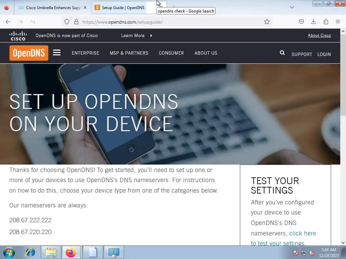Image resolution: width=346 pixels, height=259 pixels.
Task: Open the Firefox application menu
Action: pos(338,22)
